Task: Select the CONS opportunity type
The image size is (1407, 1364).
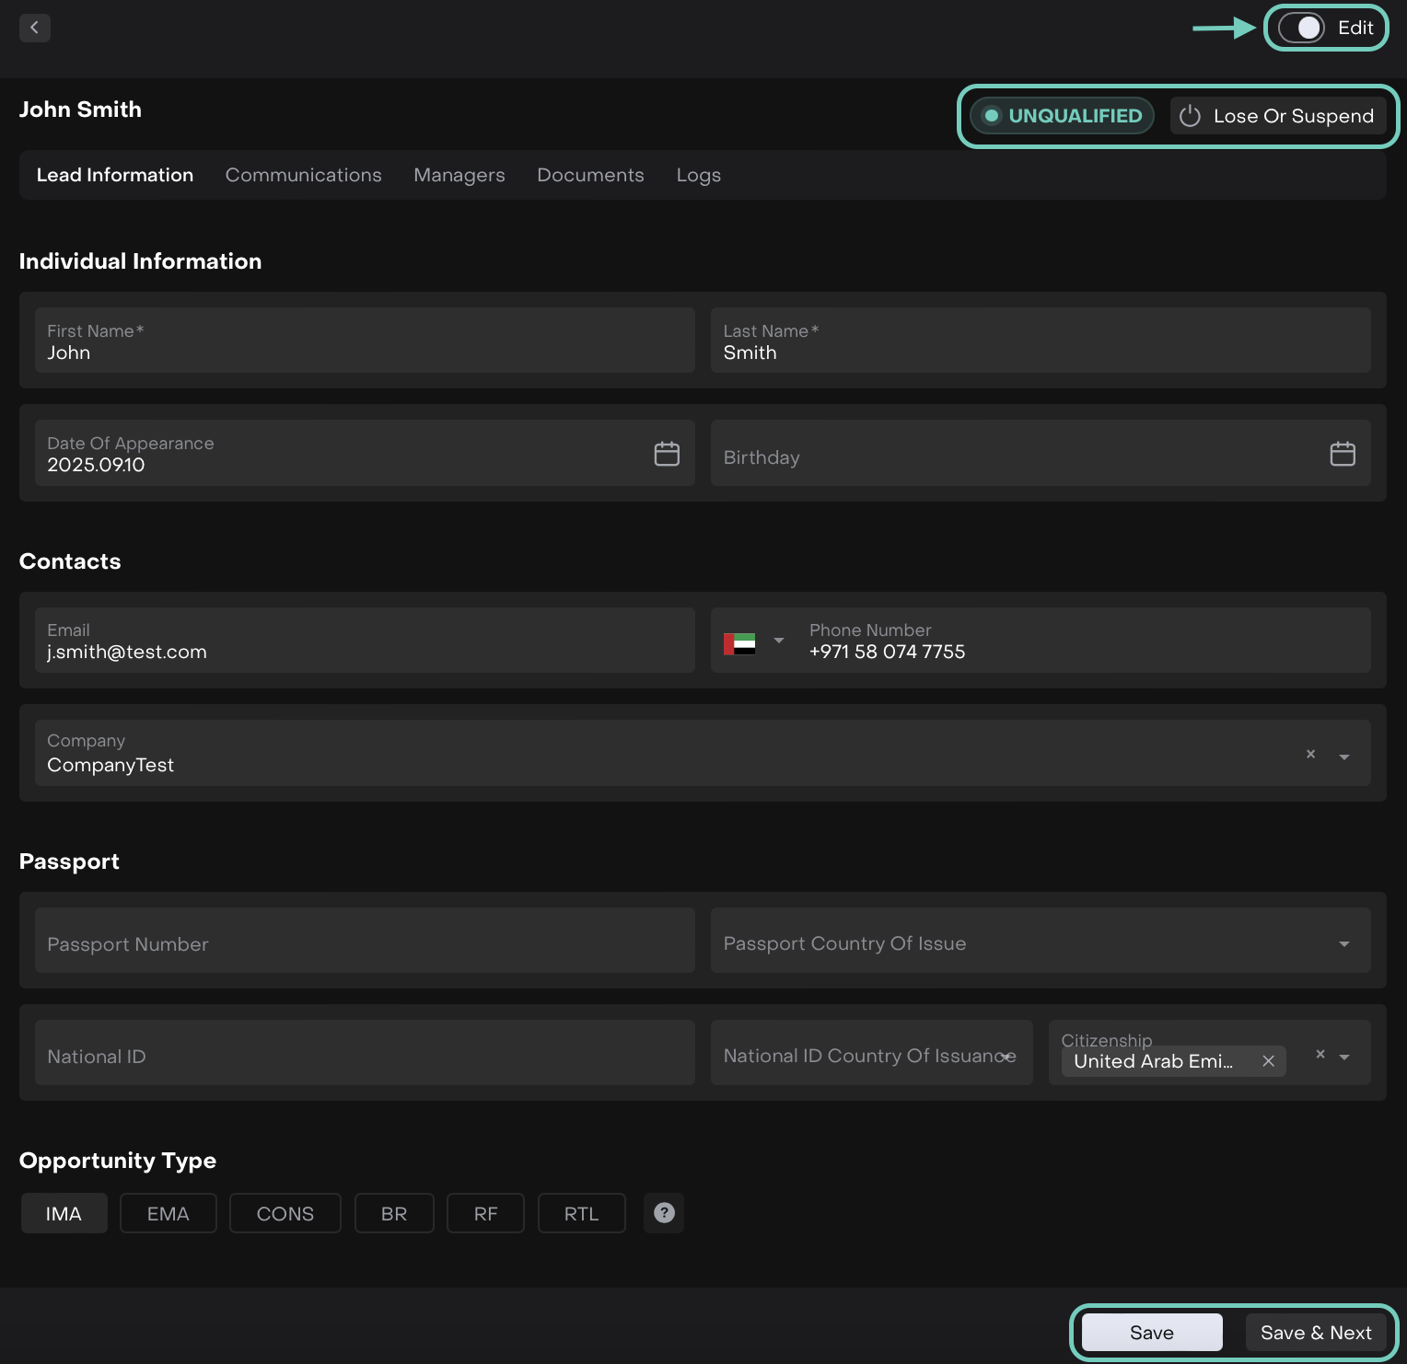Action: 285,1214
